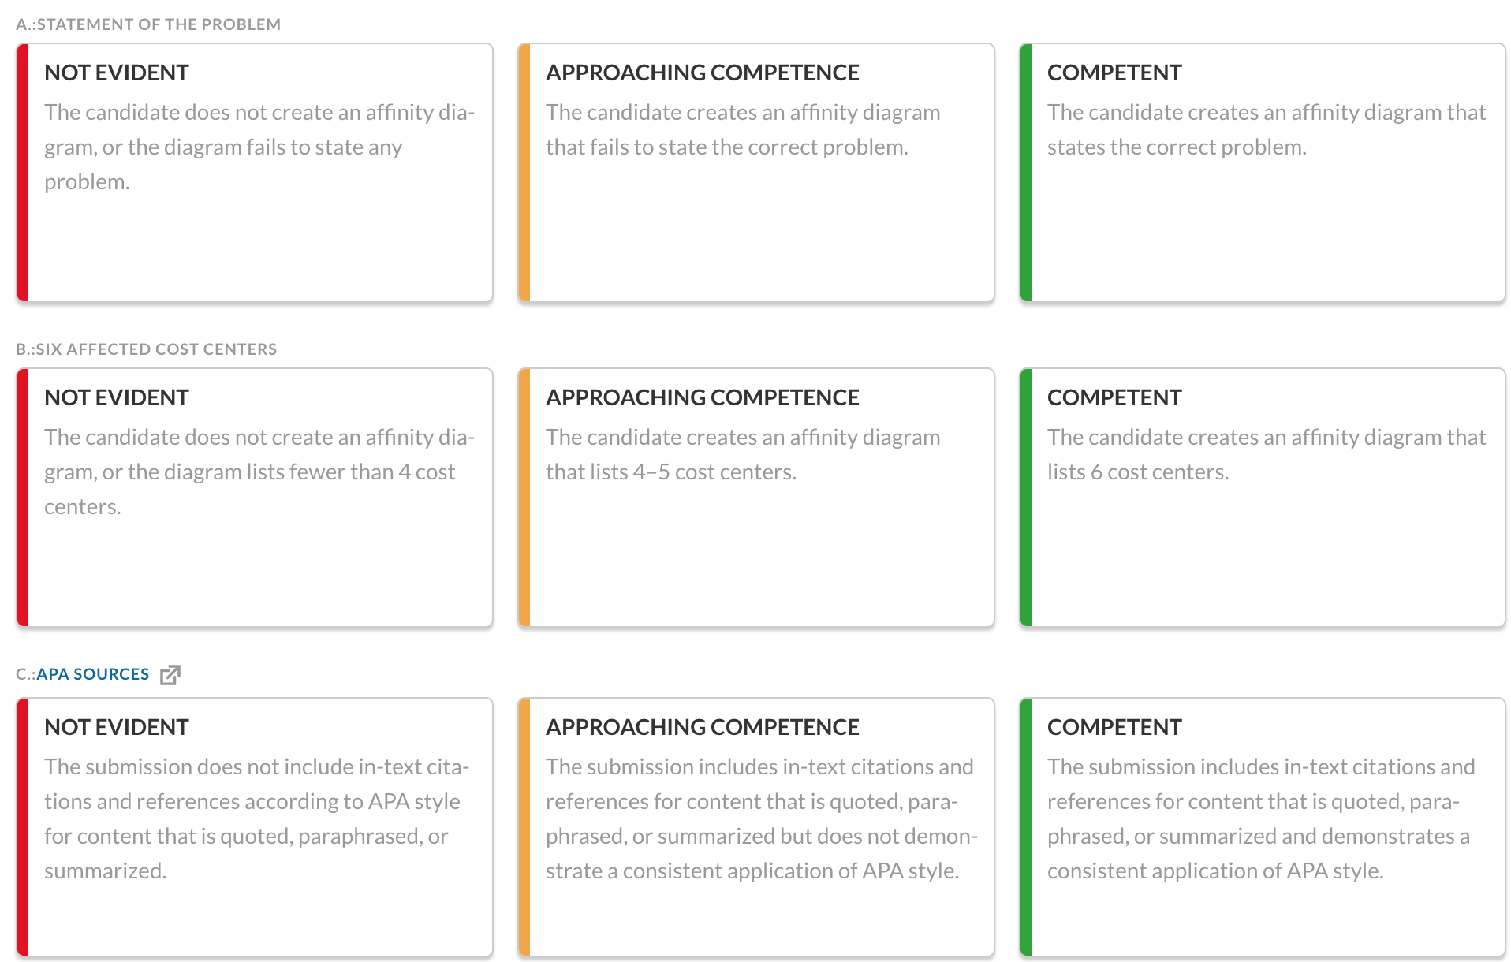Screen dimensions: 1511x962
Task: Select Approaching Competence card for Statement of the Problem
Action: [x=756, y=173]
